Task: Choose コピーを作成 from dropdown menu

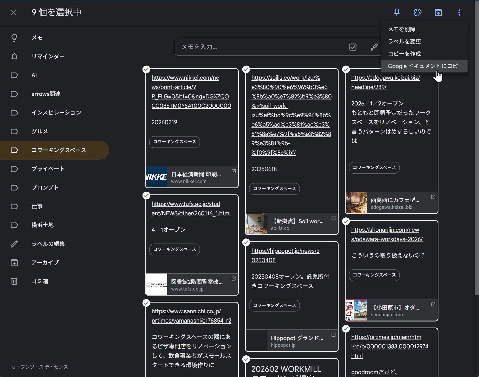Action: 404,54
